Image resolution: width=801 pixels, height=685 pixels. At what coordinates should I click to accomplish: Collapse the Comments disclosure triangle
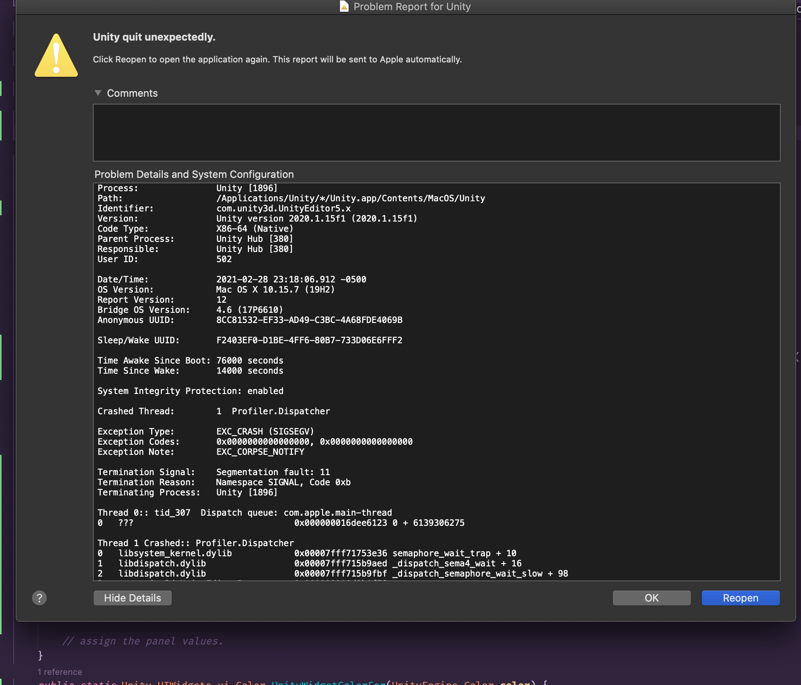(x=98, y=93)
